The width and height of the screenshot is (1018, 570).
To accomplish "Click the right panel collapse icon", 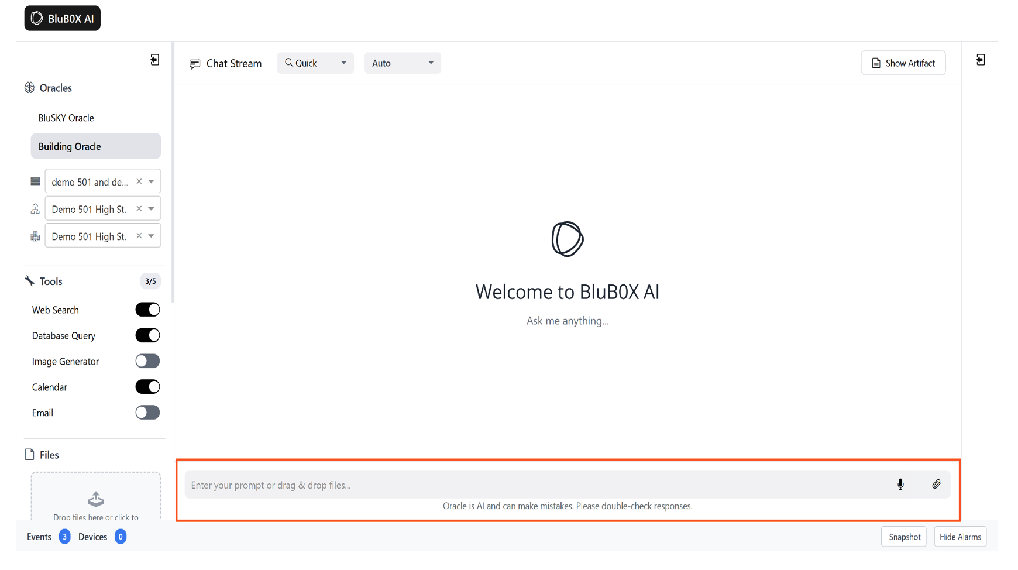I will (981, 60).
